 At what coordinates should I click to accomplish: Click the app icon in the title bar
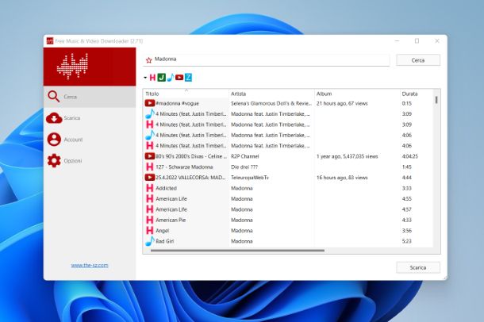pos(50,40)
